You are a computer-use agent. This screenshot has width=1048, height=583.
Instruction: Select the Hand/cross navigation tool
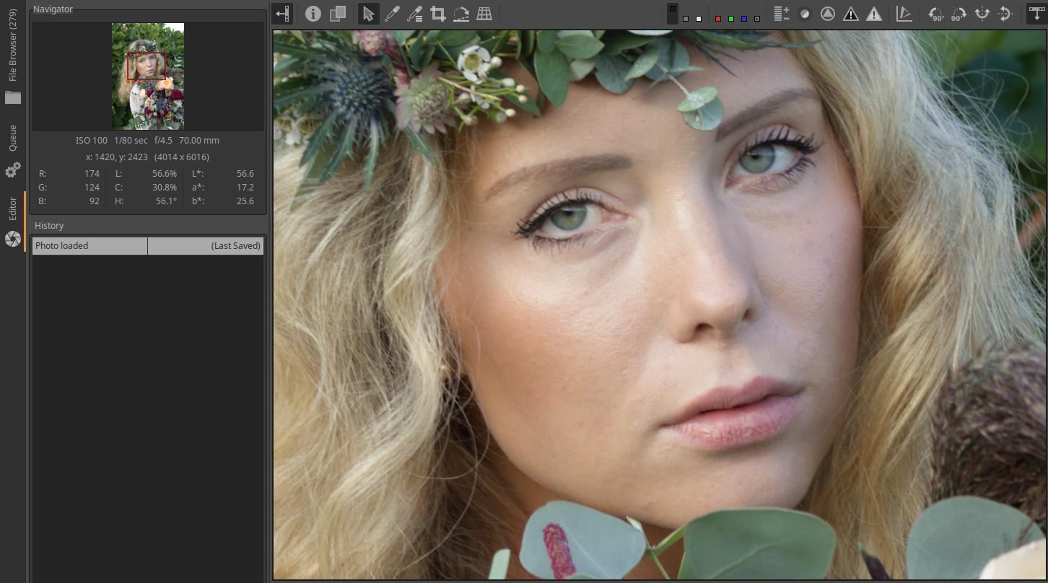pos(368,14)
